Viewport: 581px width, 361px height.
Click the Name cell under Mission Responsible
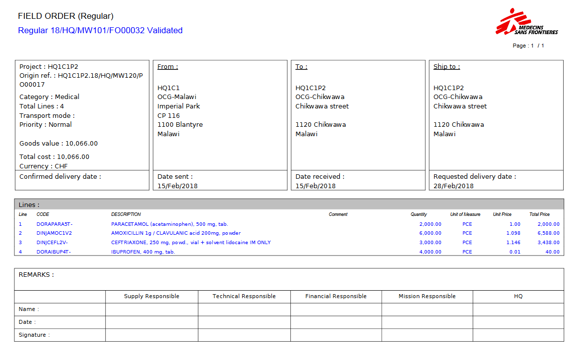point(427,309)
